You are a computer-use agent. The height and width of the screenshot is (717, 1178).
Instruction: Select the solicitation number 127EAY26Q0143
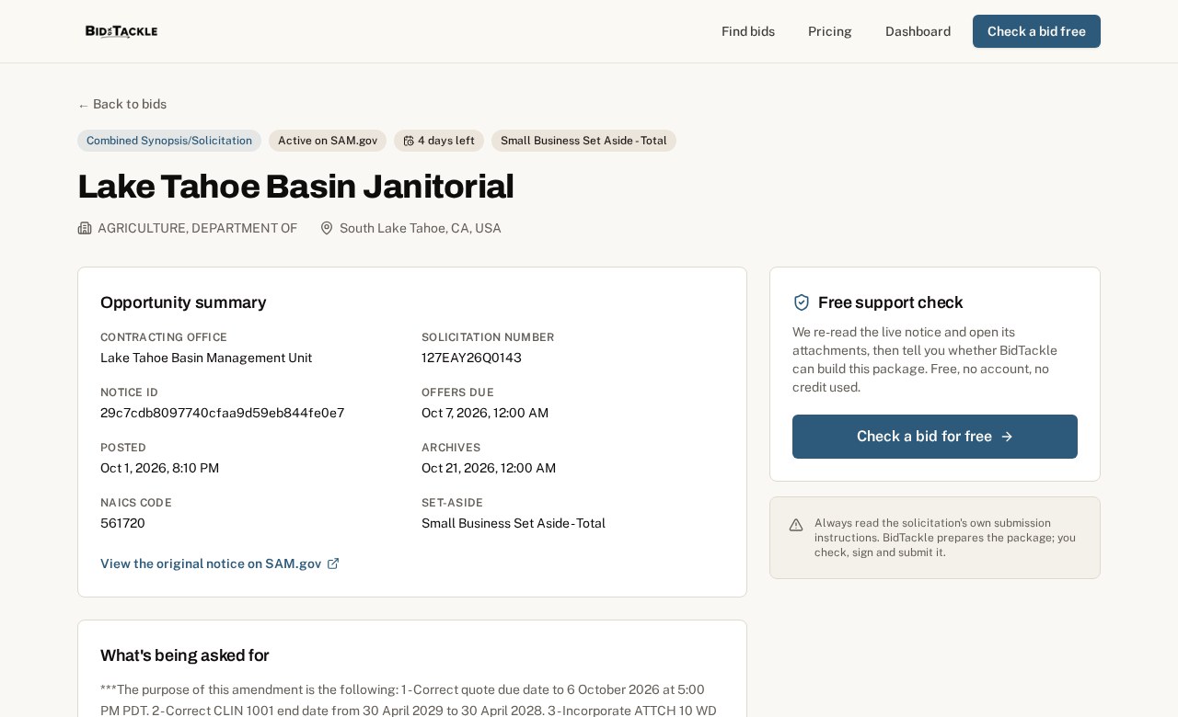click(471, 358)
